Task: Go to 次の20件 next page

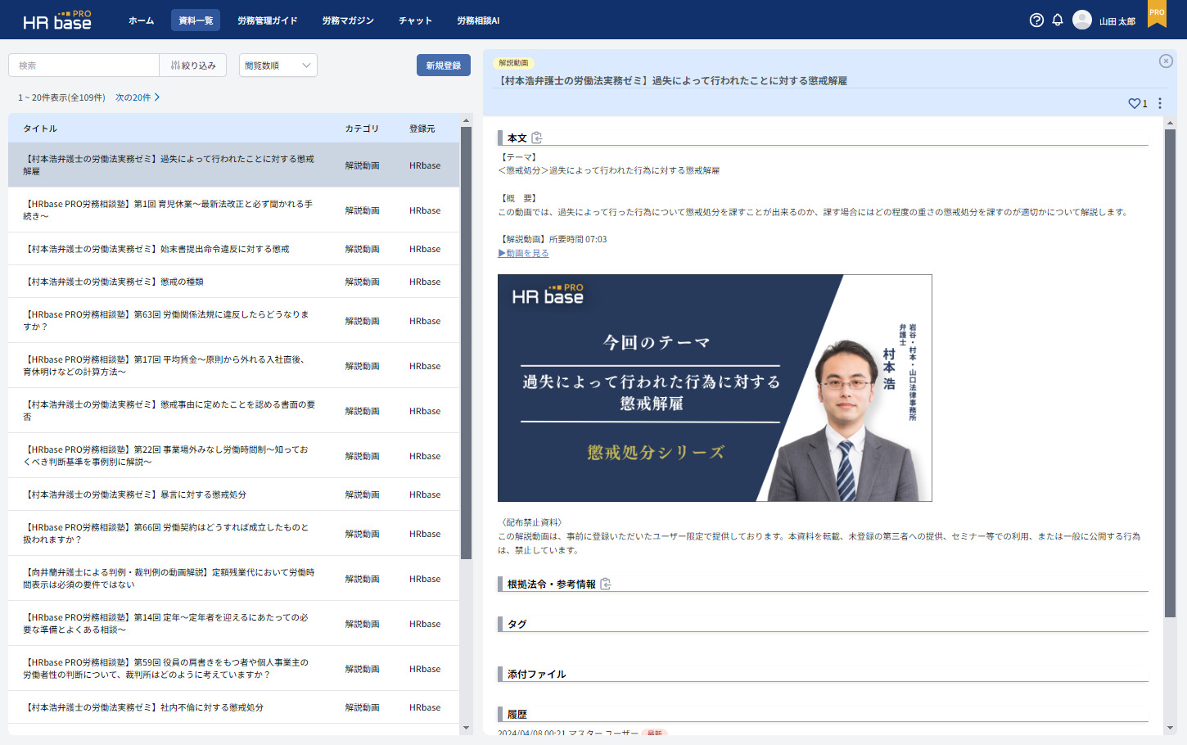Action: (x=137, y=97)
